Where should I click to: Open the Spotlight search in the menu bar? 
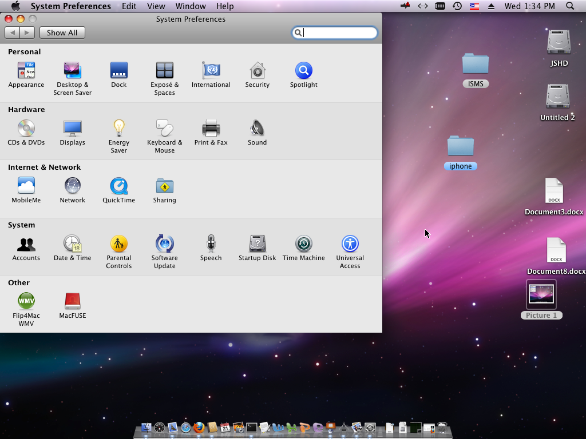[x=570, y=6]
